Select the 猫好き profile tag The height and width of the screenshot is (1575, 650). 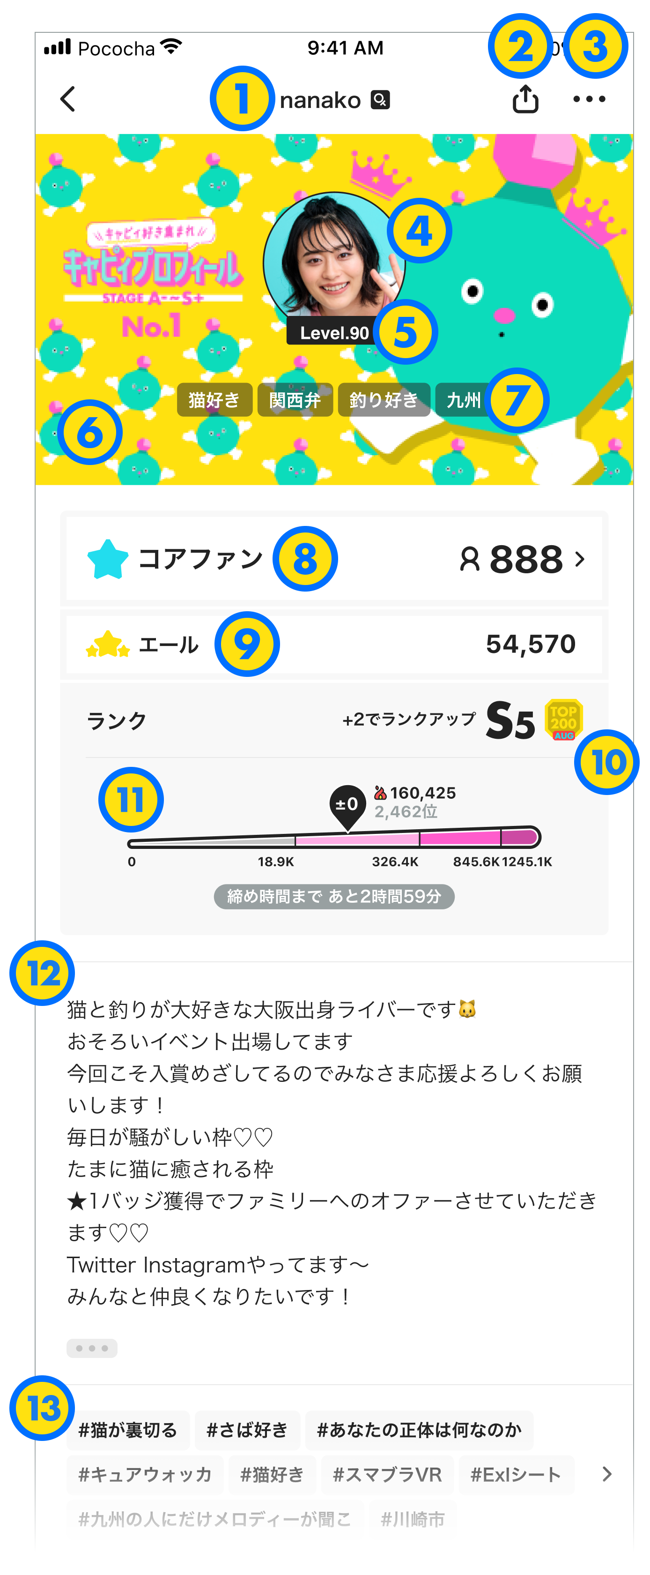click(x=214, y=400)
